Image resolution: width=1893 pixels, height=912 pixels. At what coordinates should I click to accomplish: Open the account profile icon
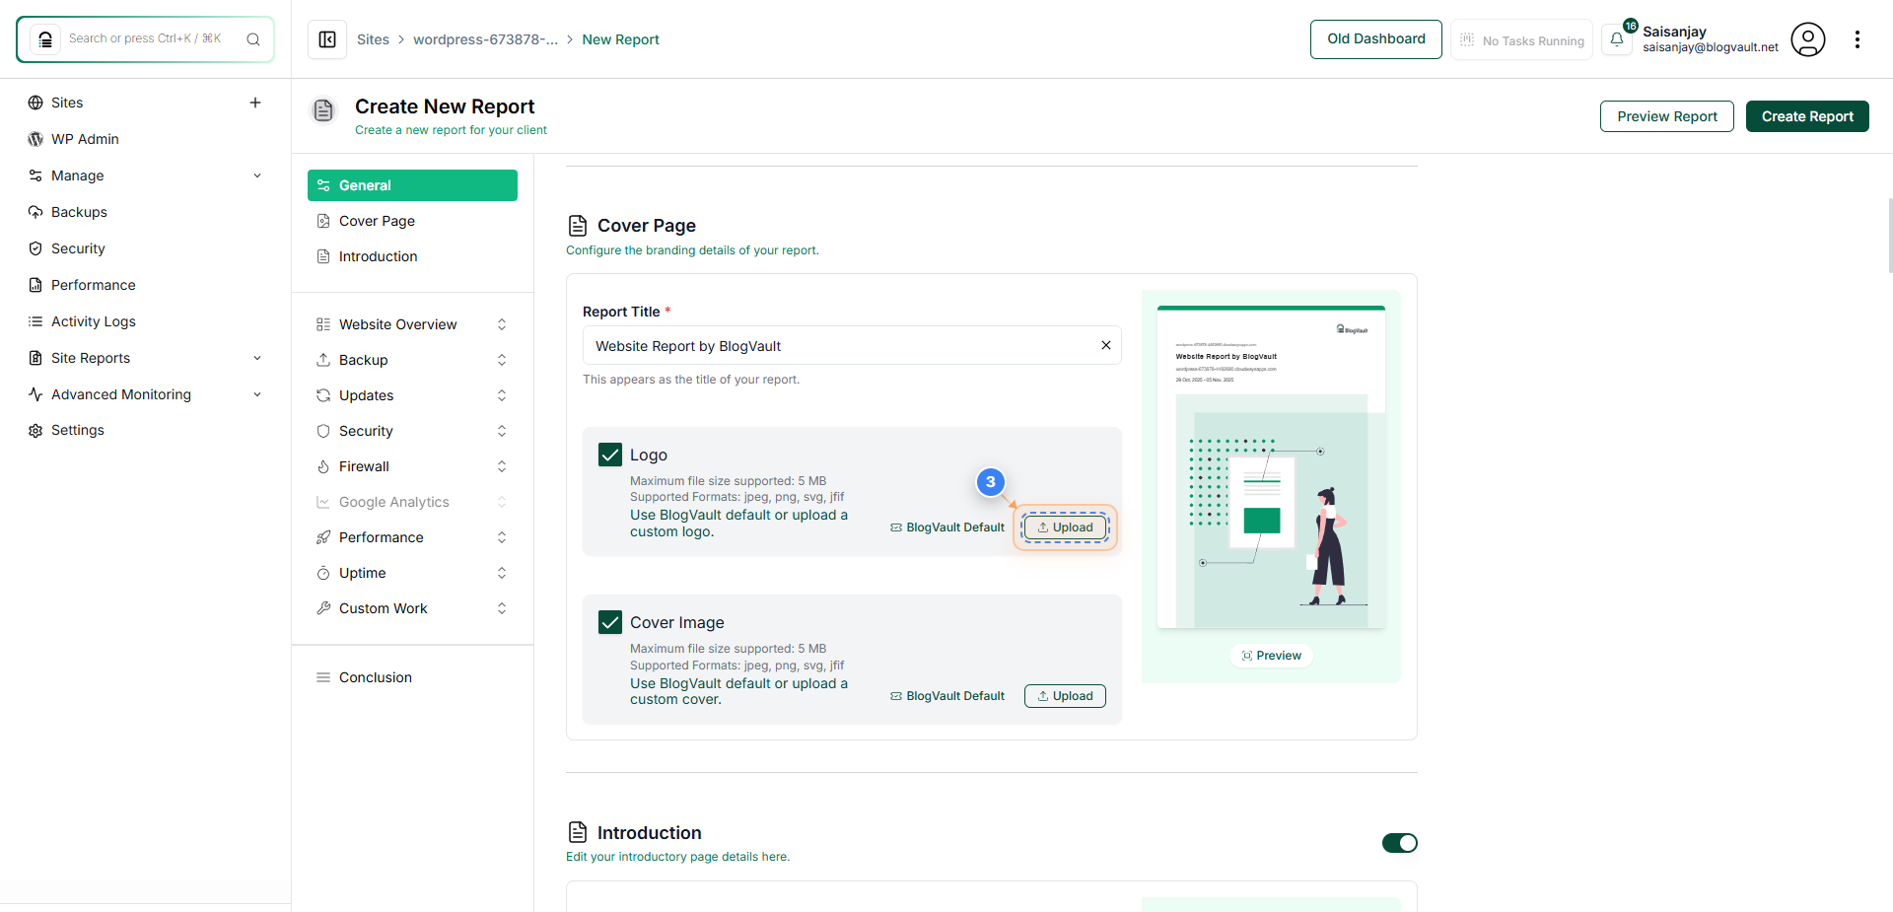pyautogui.click(x=1808, y=39)
